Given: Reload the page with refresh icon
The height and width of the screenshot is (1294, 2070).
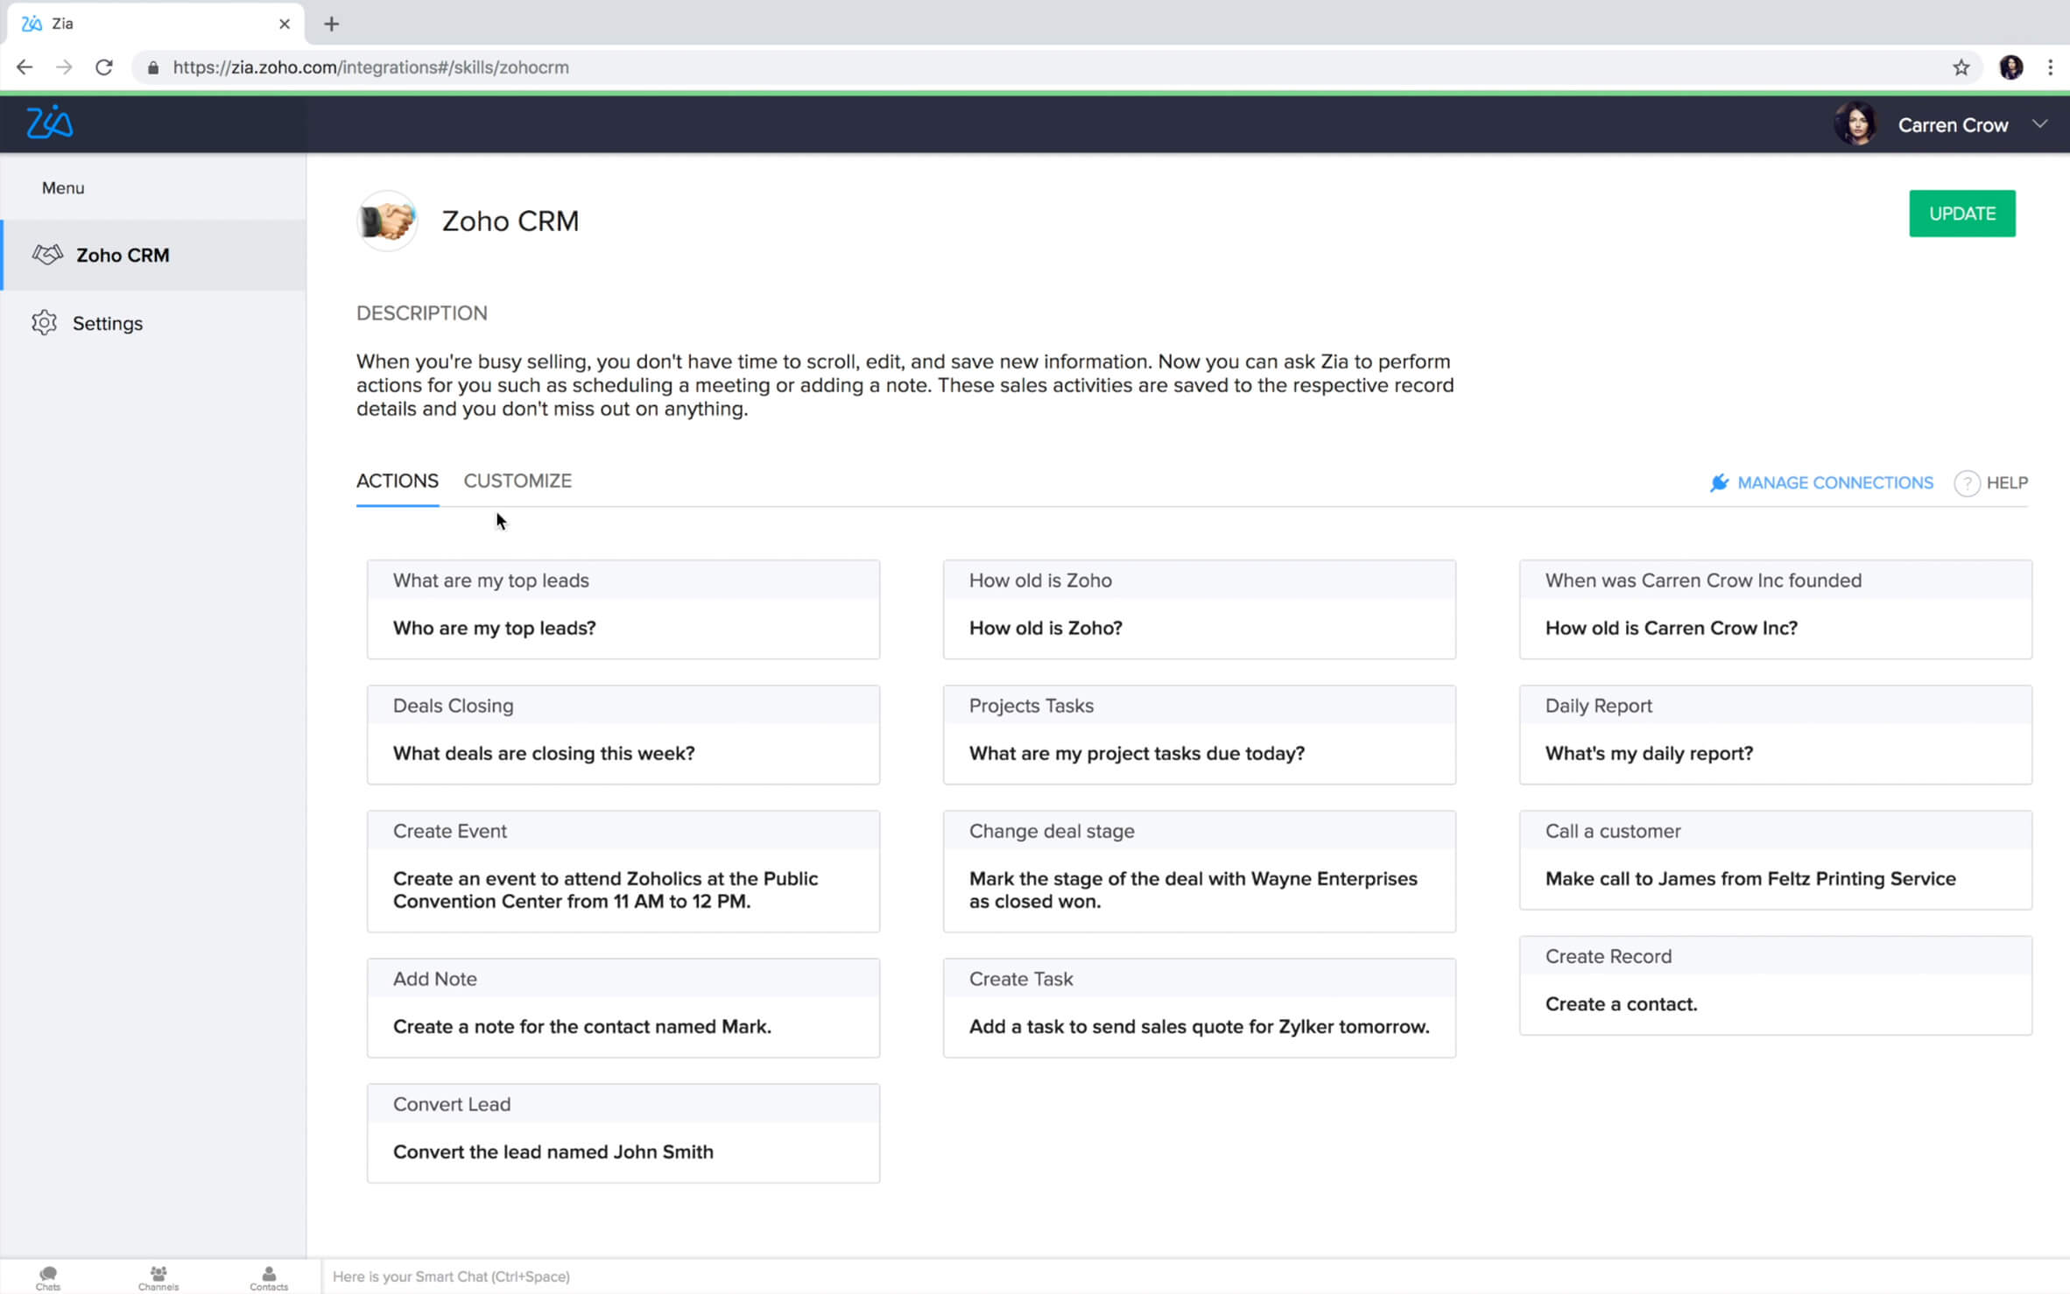Looking at the screenshot, I should 104,67.
